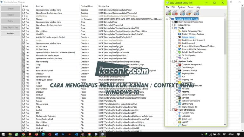Viewport: 244px width, 137px height.
Task: Click the tree scrollbar down arrow
Action: [225, 125]
